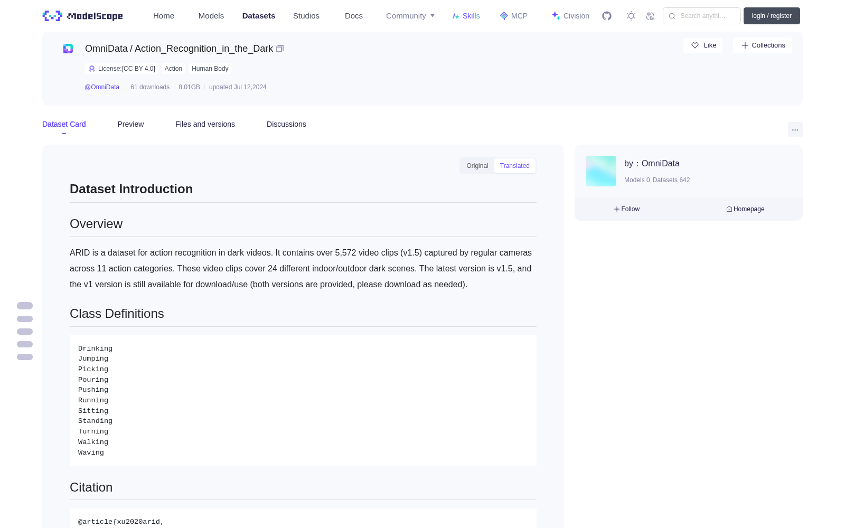Click the login / register button
The image size is (845, 528).
click(772, 16)
